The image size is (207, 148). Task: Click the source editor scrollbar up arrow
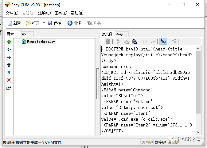click(x=198, y=48)
